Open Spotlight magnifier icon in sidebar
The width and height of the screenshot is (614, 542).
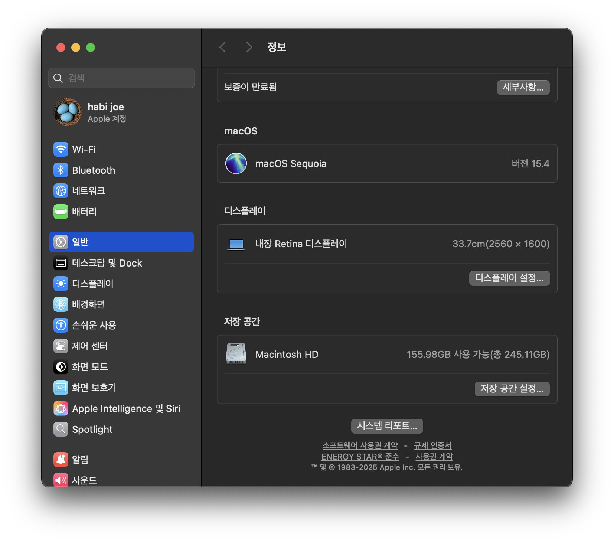point(61,430)
